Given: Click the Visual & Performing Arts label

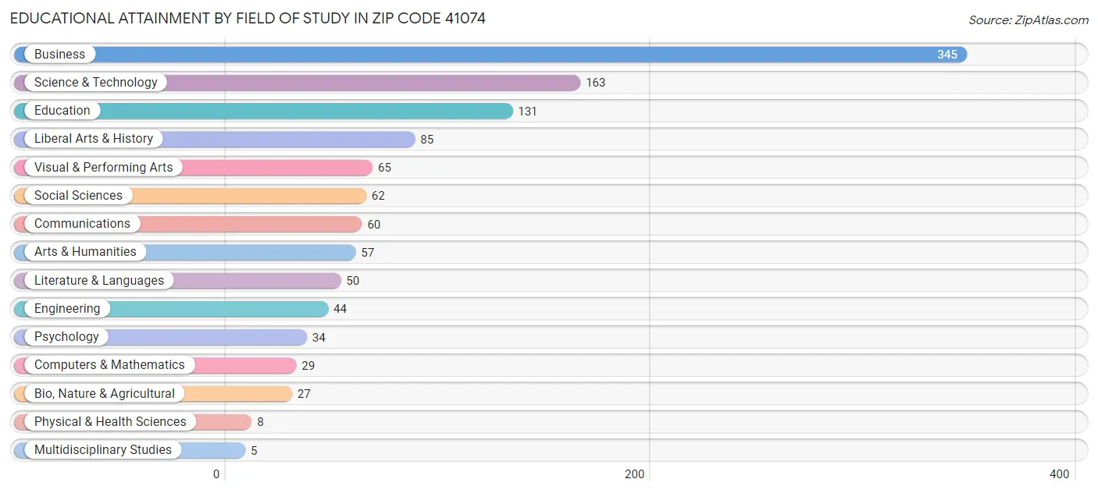Looking at the screenshot, I should 104,168.
